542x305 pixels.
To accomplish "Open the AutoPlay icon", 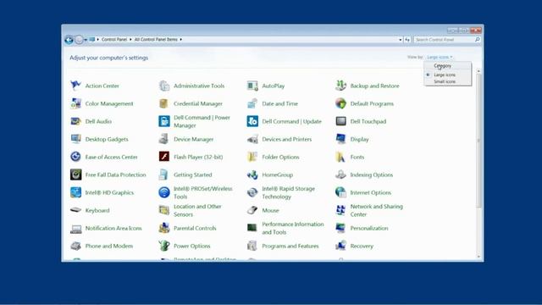I will click(x=252, y=86).
